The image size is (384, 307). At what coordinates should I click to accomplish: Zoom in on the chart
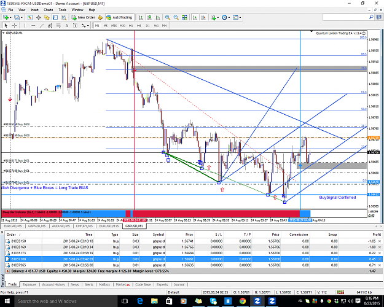coord(168,17)
